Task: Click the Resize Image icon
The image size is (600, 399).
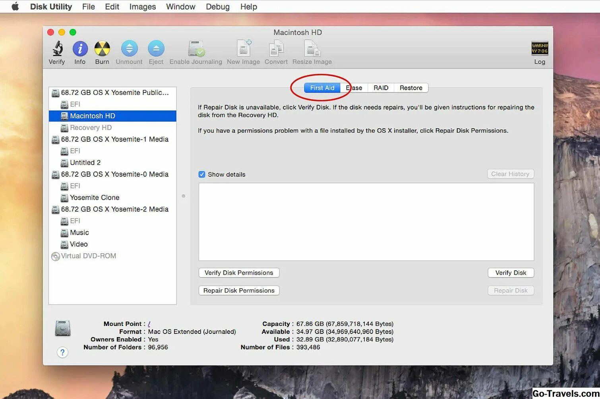Action: 312,48
